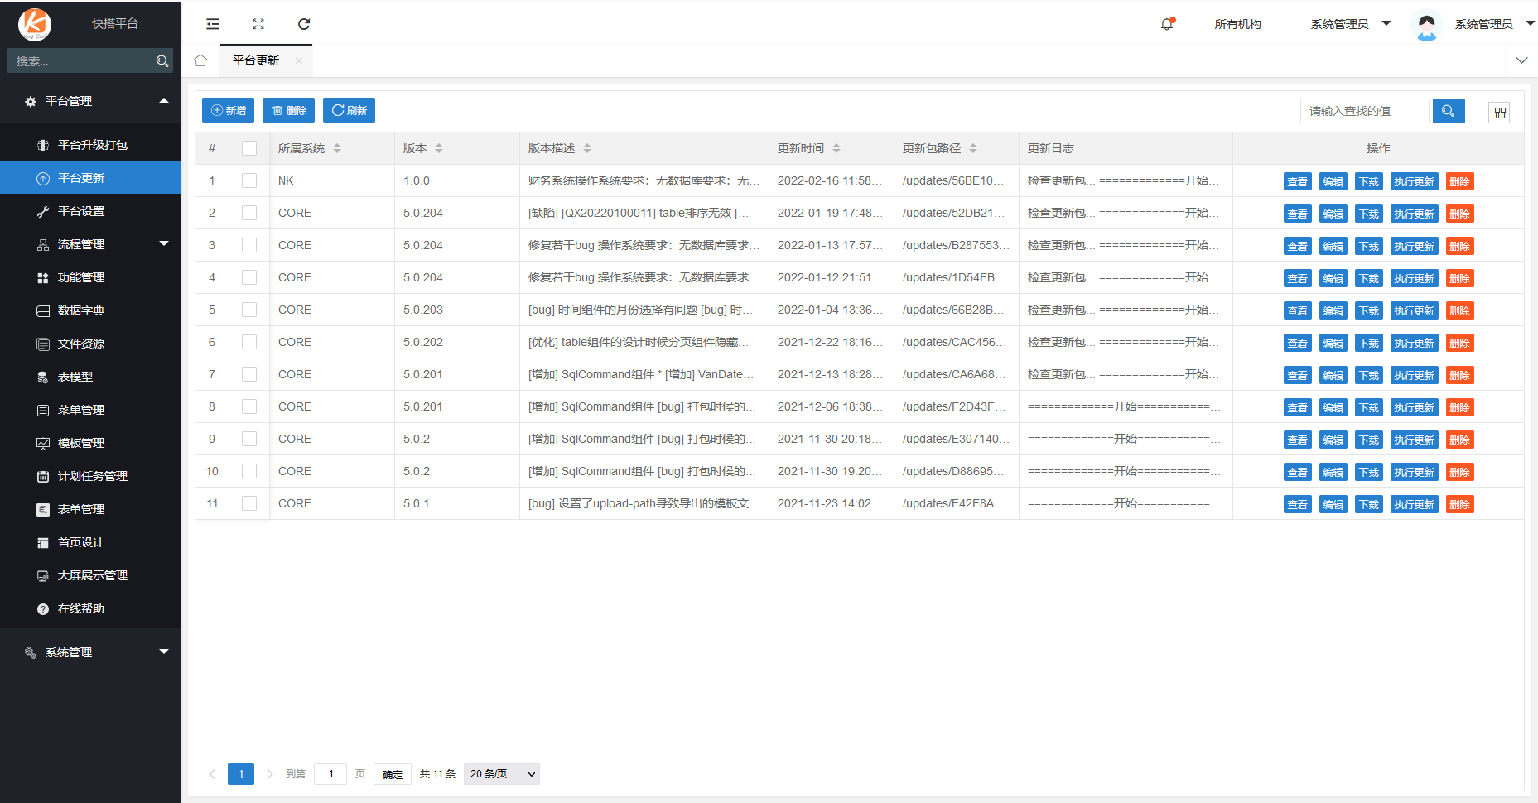The height and width of the screenshot is (803, 1538).
Task: Open 数据字典 menu item
Action: click(x=81, y=310)
